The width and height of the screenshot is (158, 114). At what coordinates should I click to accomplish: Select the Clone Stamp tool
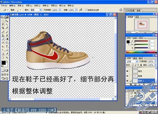coord(3,35)
